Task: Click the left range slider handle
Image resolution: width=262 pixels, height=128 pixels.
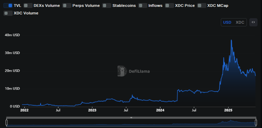Action: point(7,122)
